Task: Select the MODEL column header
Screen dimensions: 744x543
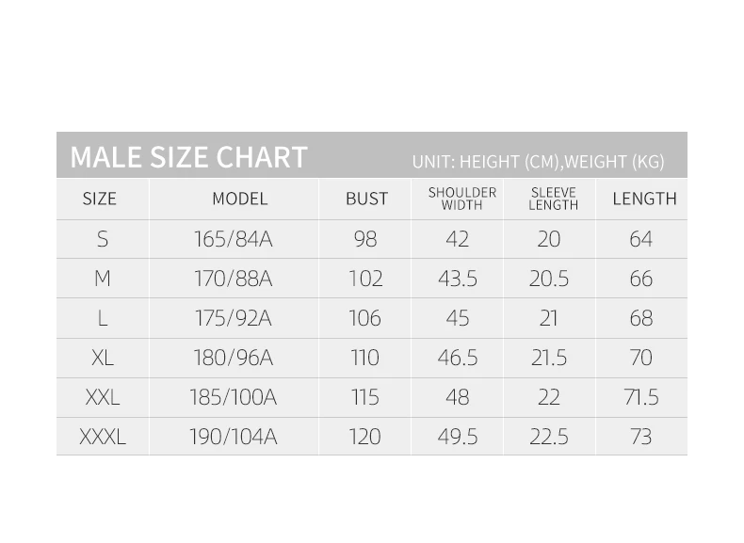Action: pyautogui.click(x=240, y=199)
